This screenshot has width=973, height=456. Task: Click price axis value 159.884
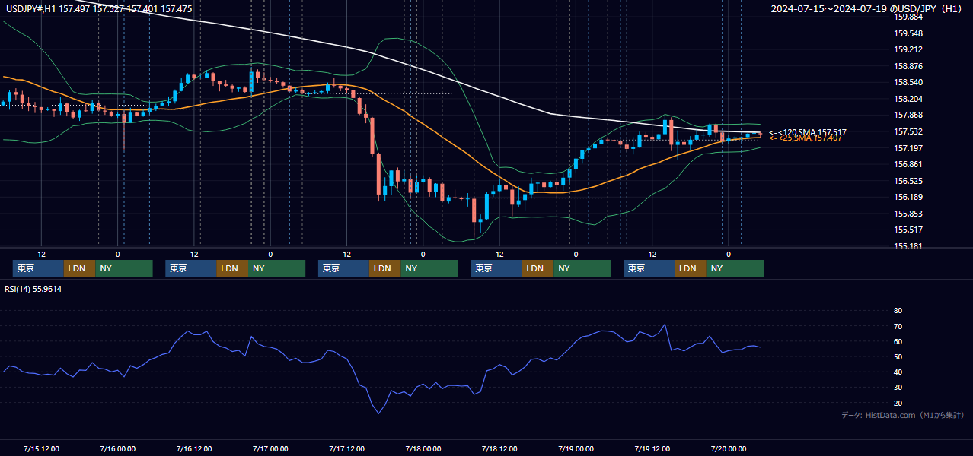tap(908, 17)
